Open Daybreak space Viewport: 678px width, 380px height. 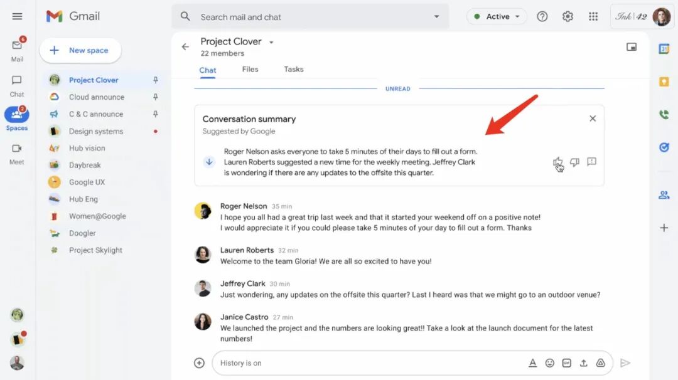pos(85,165)
